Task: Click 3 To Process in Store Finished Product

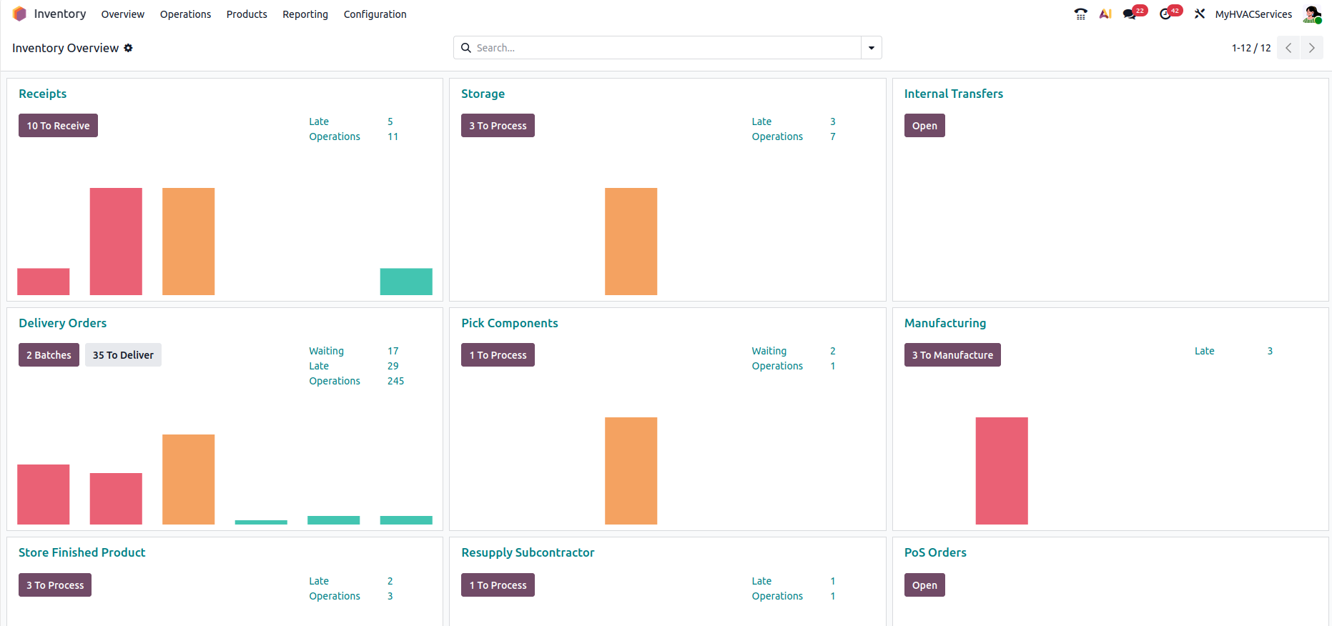Action: [x=55, y=585]
